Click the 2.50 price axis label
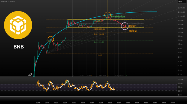 (x=180, y=57)
